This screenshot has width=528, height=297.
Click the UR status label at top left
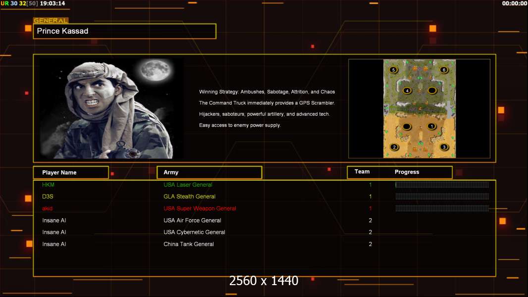[4, 3]
